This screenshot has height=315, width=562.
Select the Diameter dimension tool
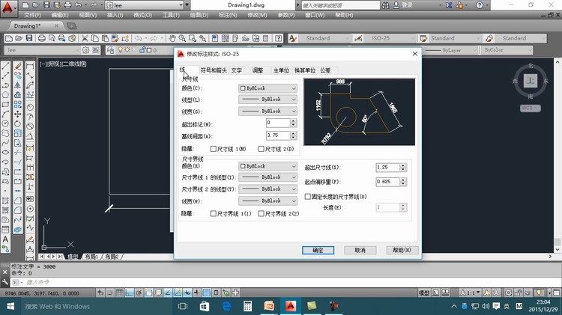(30, 126)
